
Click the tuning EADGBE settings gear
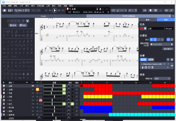point(144,44)
